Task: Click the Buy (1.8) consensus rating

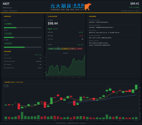Action: coord(80,45)
